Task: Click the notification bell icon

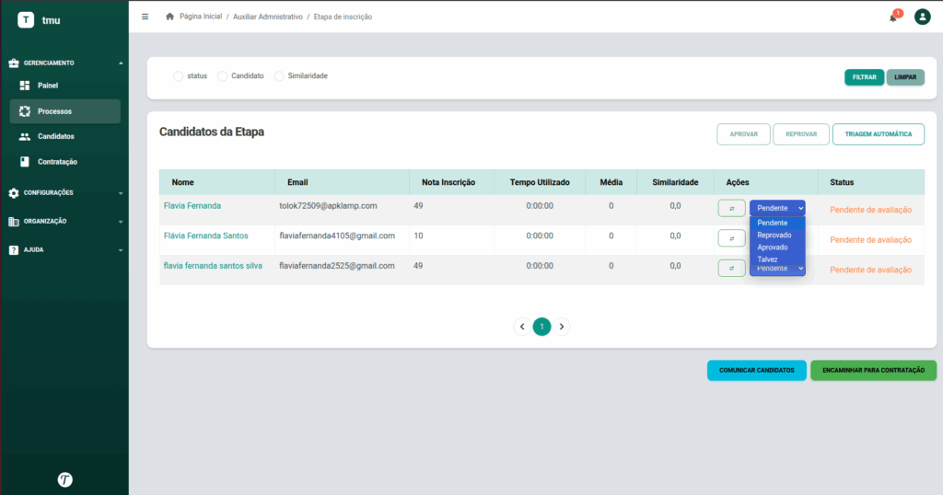Action: tap(893, 17)
